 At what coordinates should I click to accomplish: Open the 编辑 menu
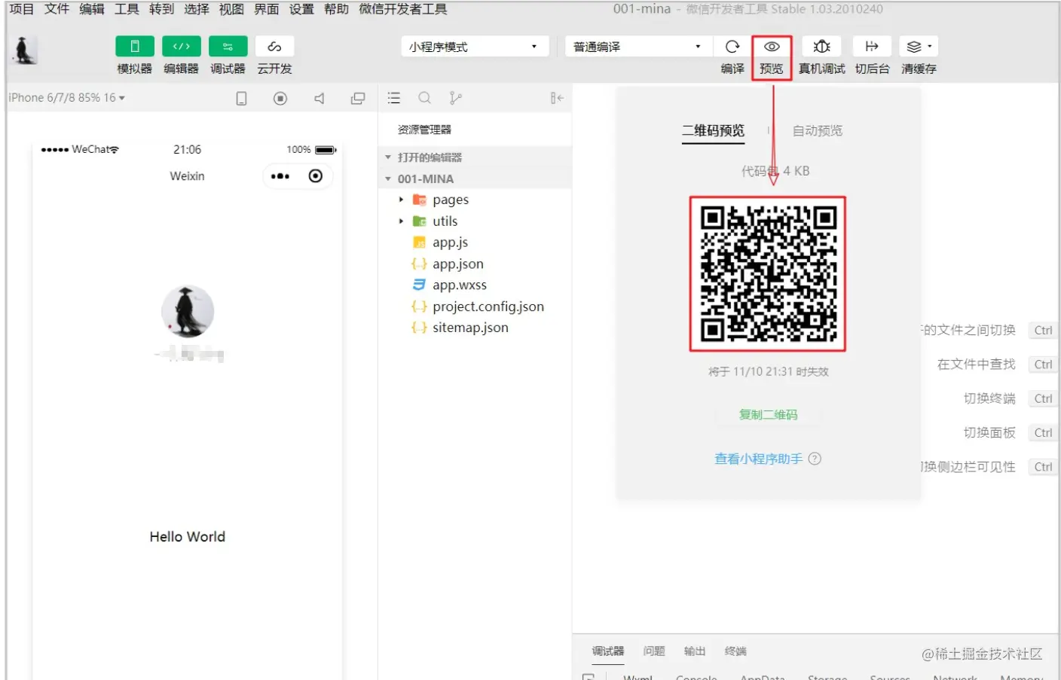[92, 9]
